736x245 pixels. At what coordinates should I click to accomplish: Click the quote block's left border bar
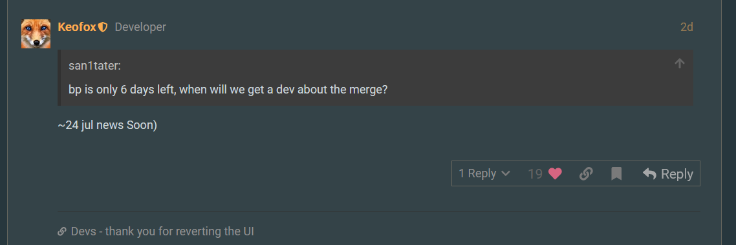click(59, 77)
